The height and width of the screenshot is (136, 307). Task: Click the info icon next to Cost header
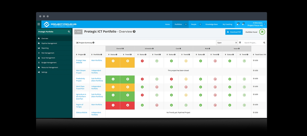coord(180,48)
